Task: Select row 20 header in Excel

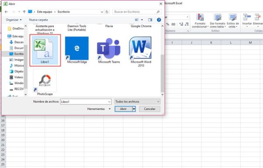Action: (3, 140)
